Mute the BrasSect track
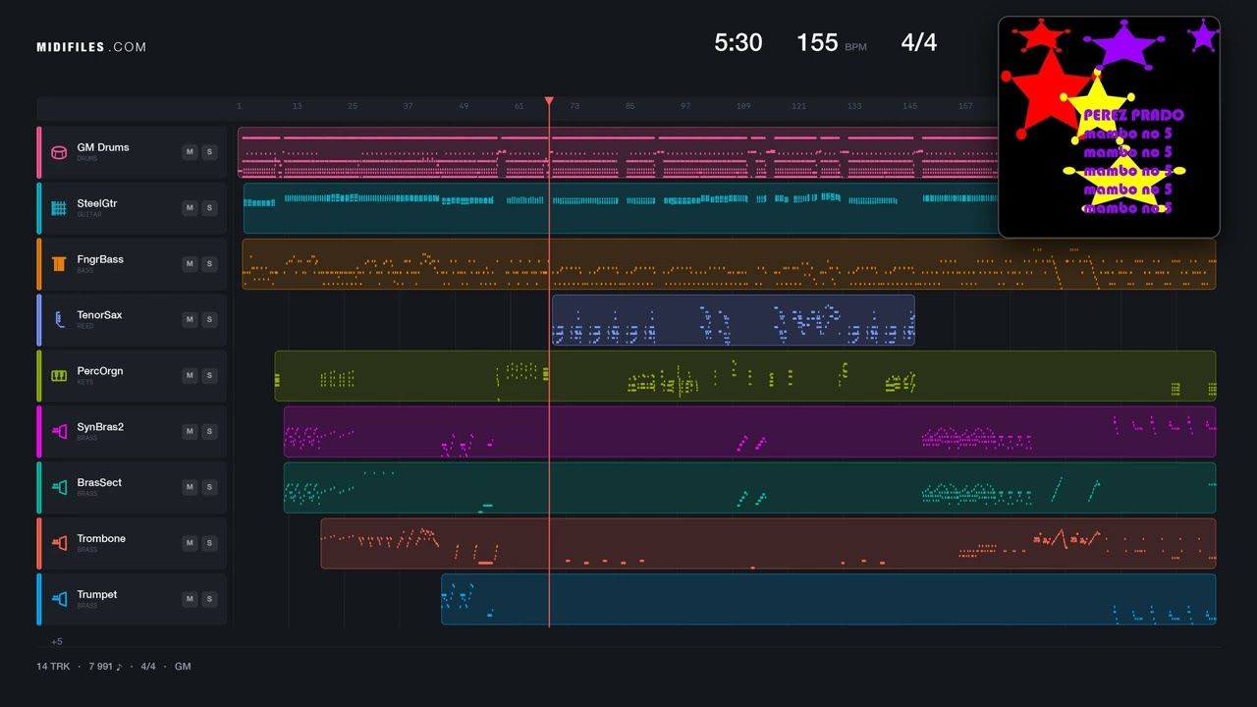Image resolution: width=1257 pixels, height=707 pixels. pos(190,488)
